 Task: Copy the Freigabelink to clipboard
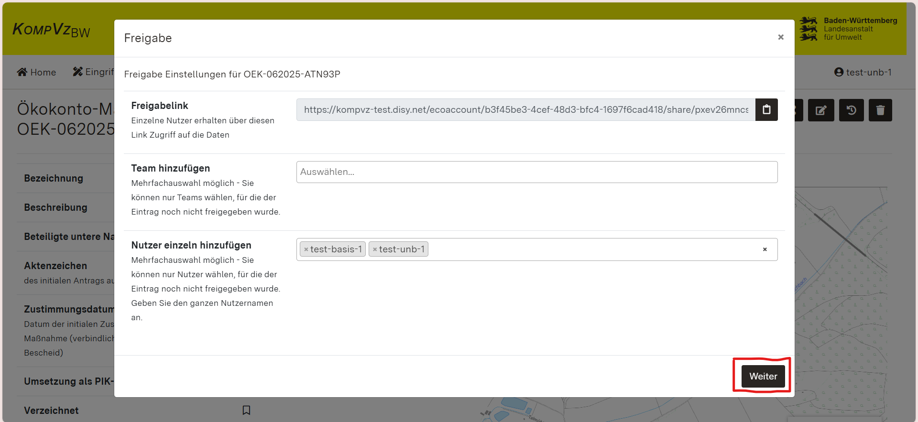pyautogui.click(x=766, y=109)
